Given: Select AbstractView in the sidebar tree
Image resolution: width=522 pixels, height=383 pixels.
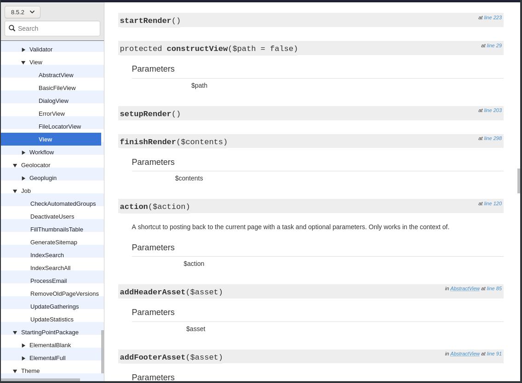Looking at the screenshot, I should tap(56, 75).
